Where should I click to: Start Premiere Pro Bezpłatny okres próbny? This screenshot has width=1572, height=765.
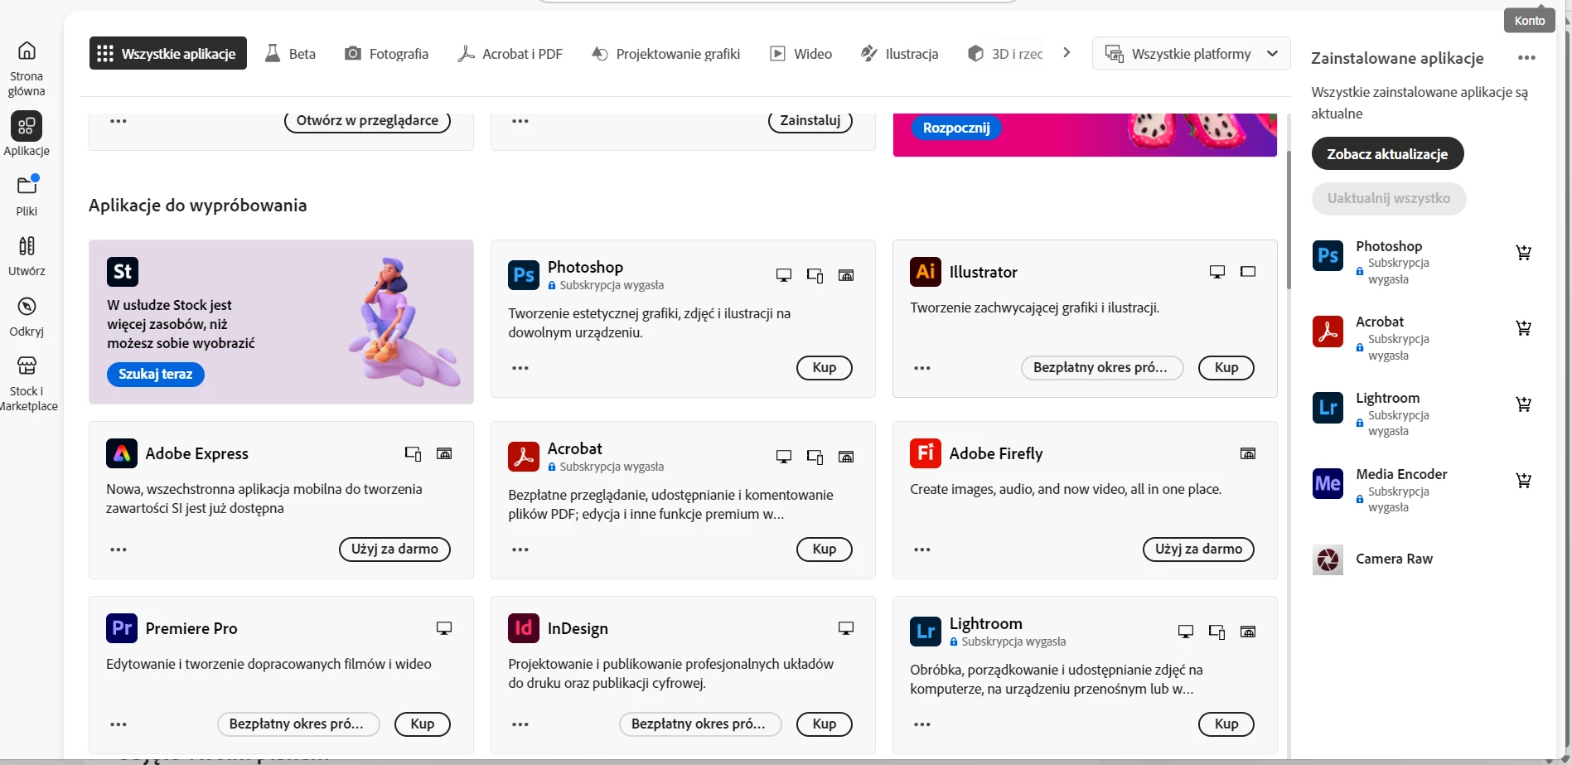[x=298, y=724]
